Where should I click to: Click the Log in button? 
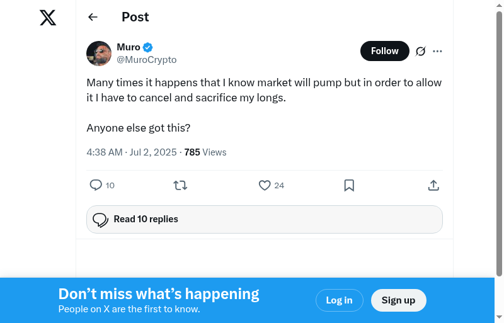click(x=339, y=300)
